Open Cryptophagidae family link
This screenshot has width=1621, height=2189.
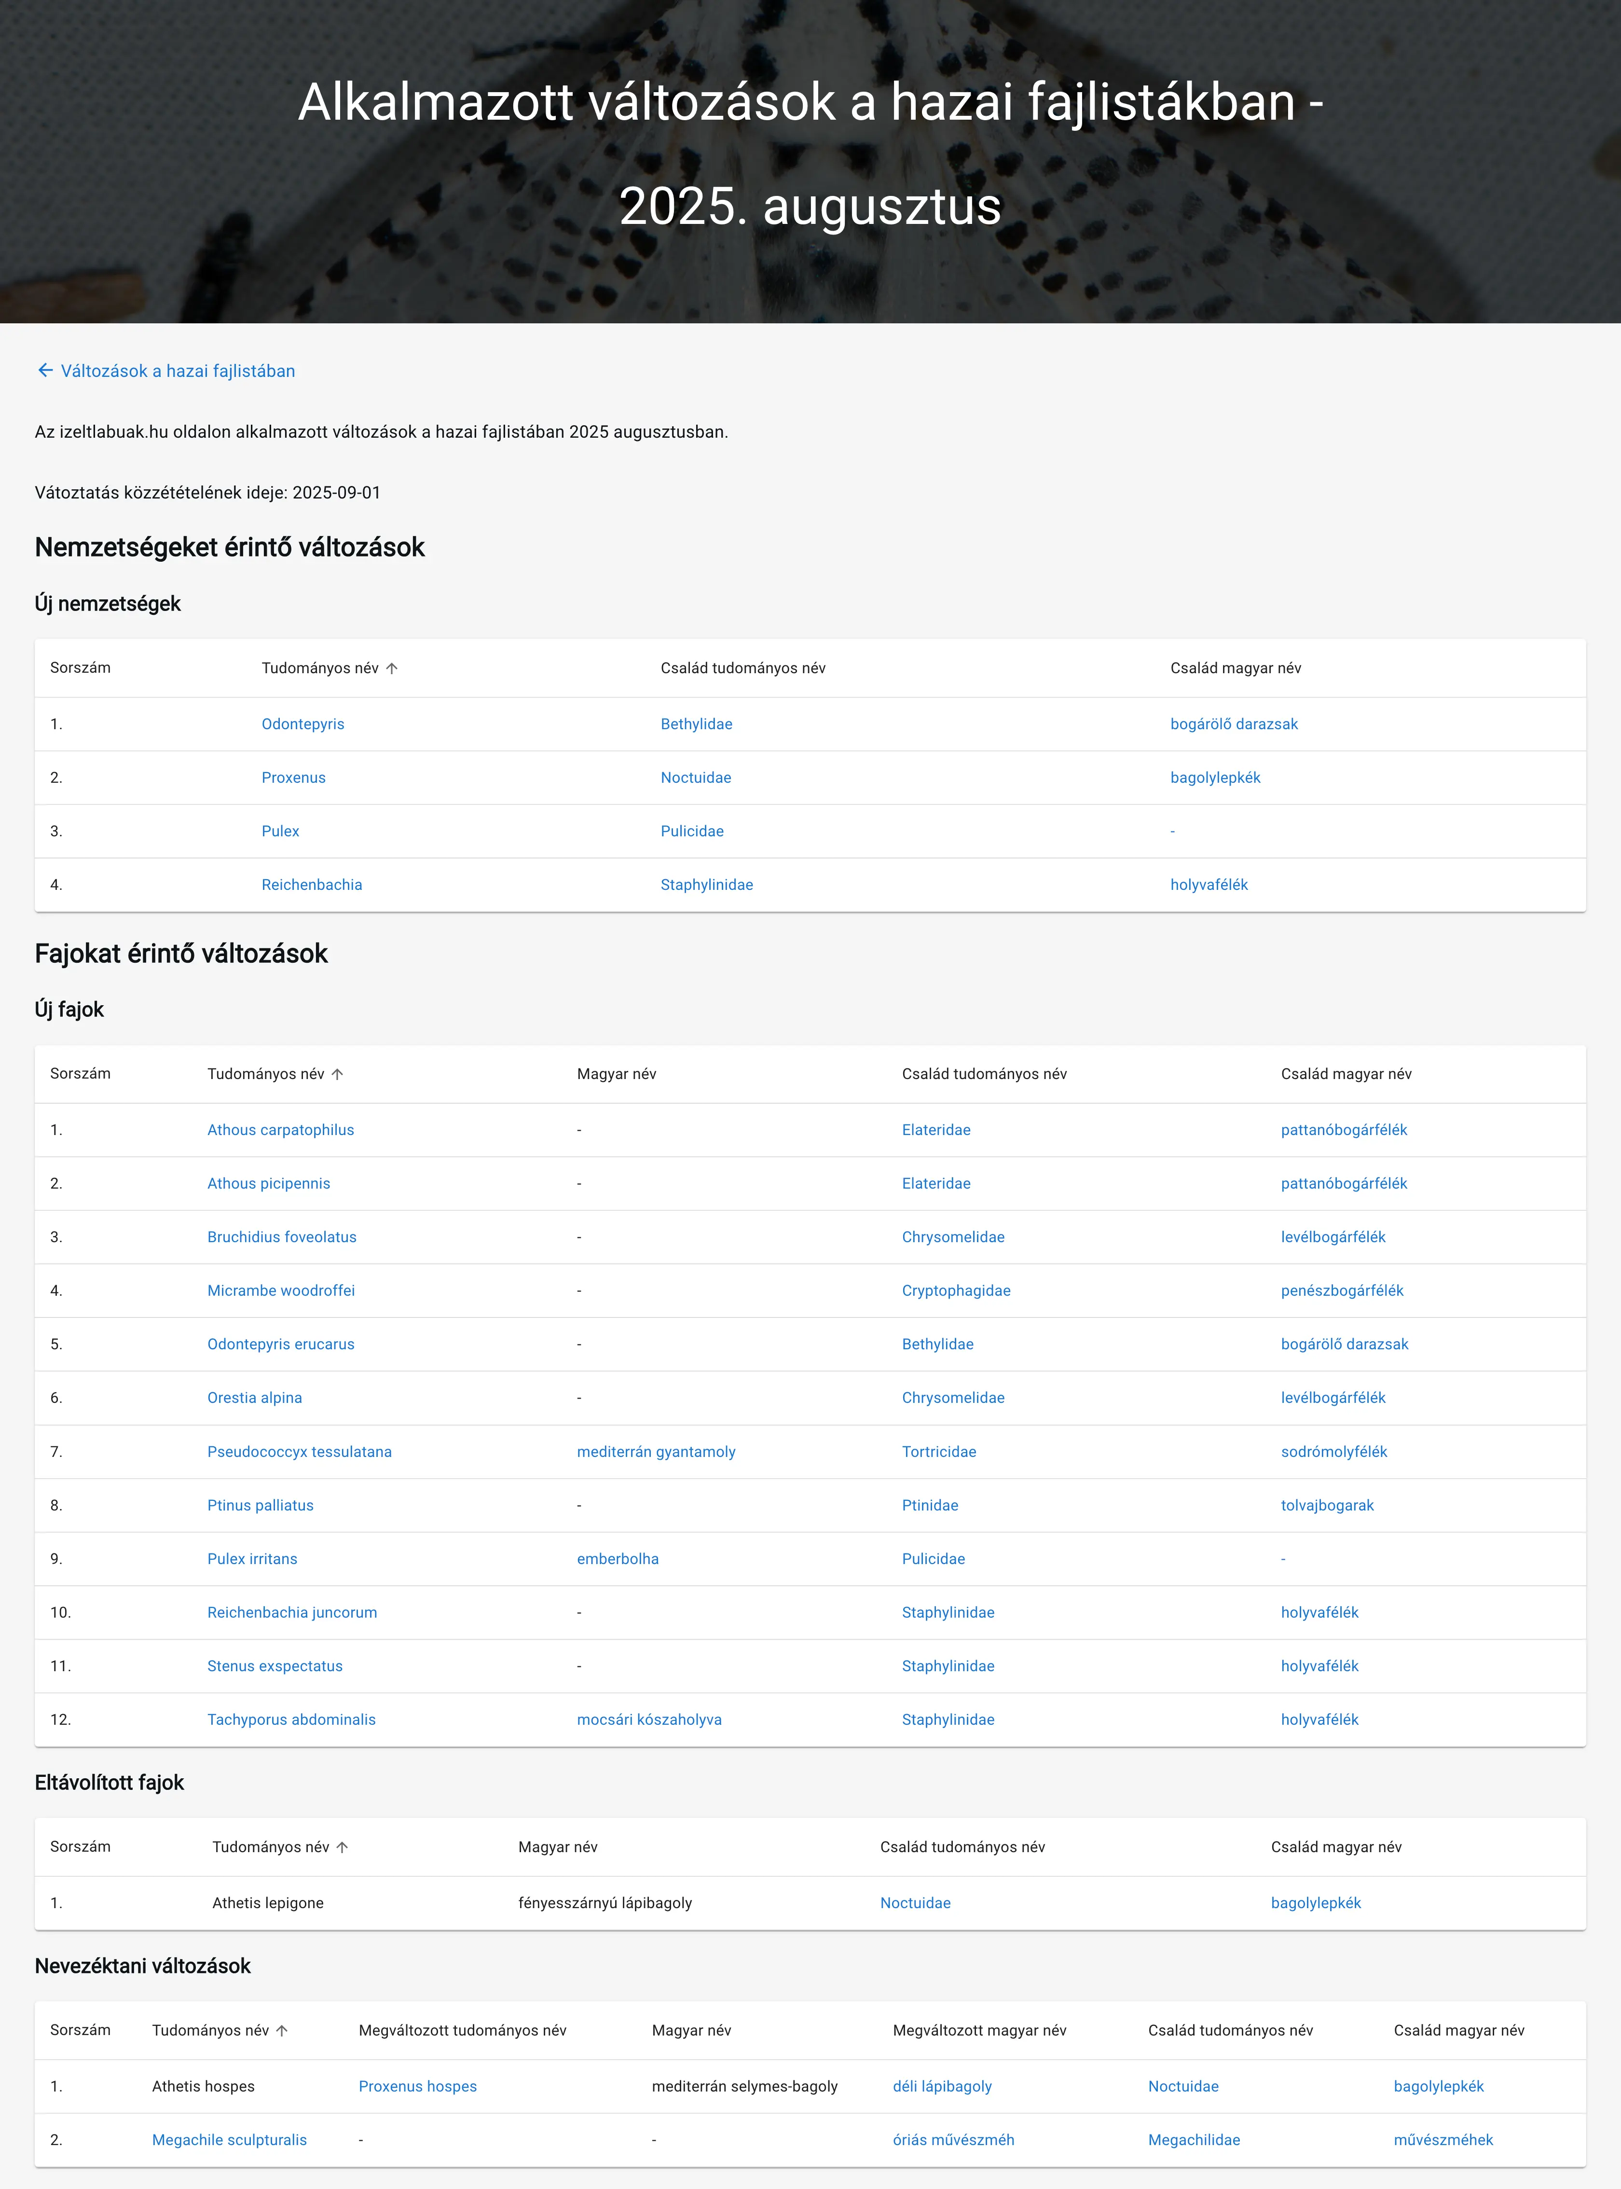tap(956, 1291)
